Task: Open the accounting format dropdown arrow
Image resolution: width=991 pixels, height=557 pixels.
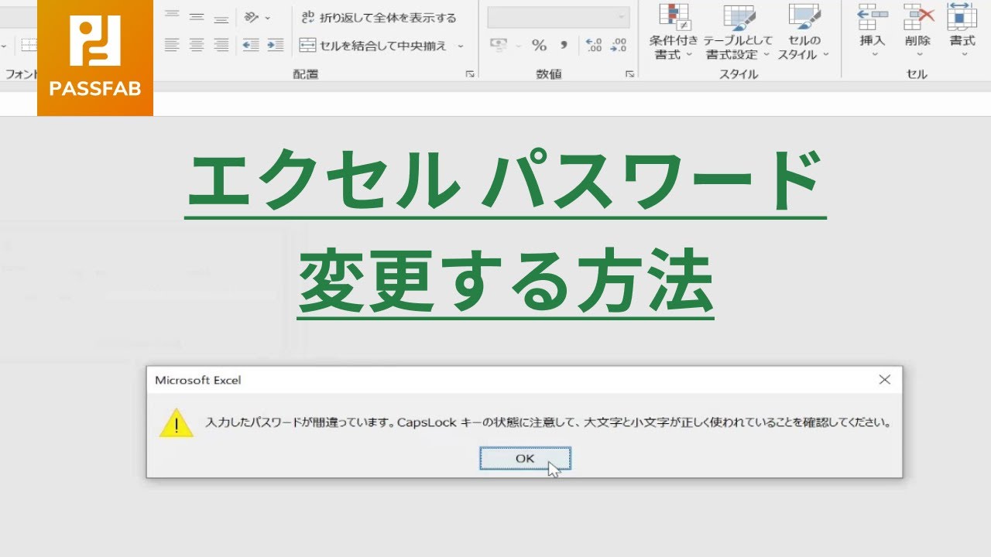Action: tap(518, 46)
